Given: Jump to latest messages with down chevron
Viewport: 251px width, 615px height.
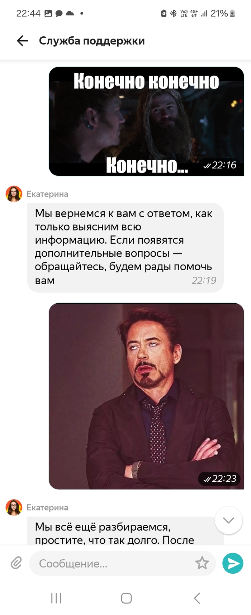Looking at the screenshot, I should coord(228,520).
